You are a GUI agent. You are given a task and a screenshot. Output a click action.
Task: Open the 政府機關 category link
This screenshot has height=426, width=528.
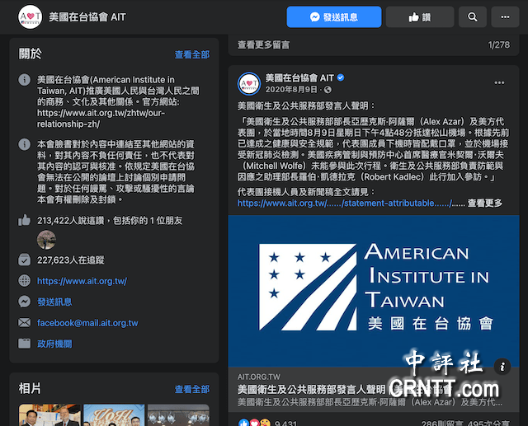(54, 344)
